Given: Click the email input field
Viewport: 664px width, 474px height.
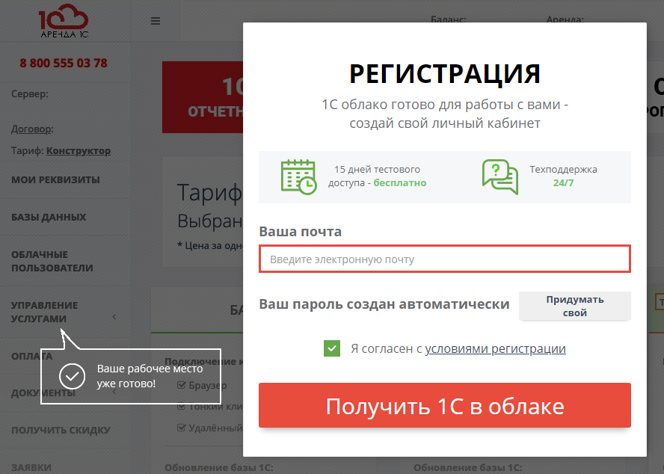Looking at the screenshot, I should point(444,258).
